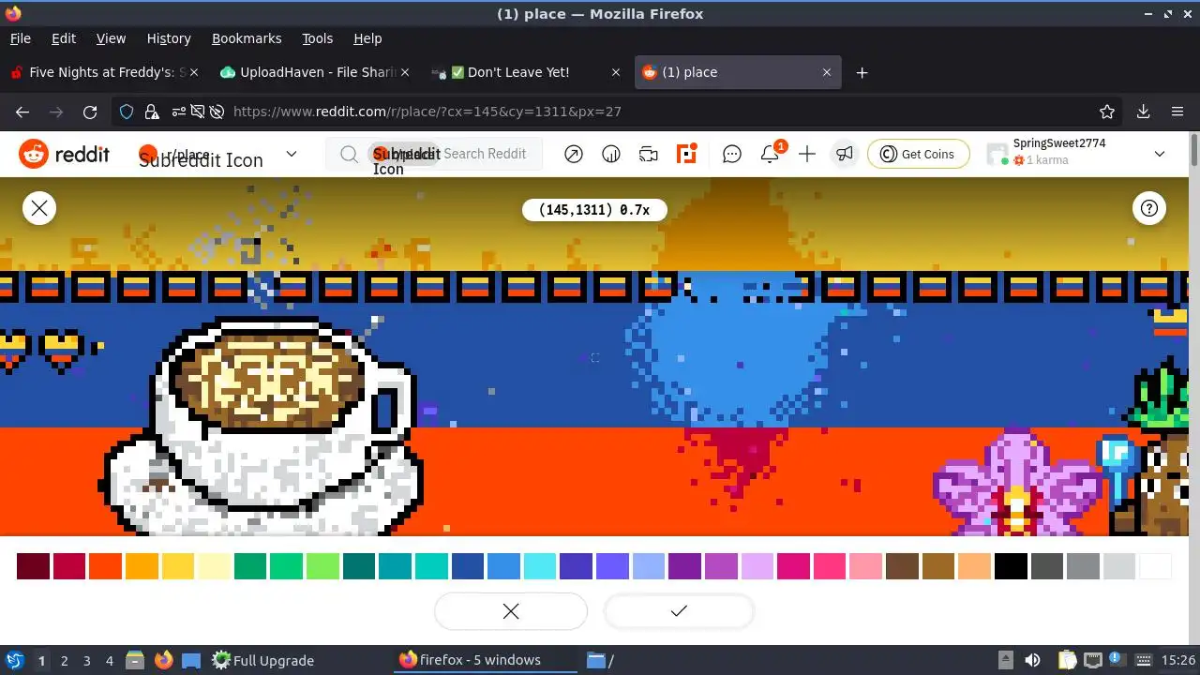Launch Firefox from taskbar quick launcher
Screen dimensions: 1200x675
tap(164, 660)
